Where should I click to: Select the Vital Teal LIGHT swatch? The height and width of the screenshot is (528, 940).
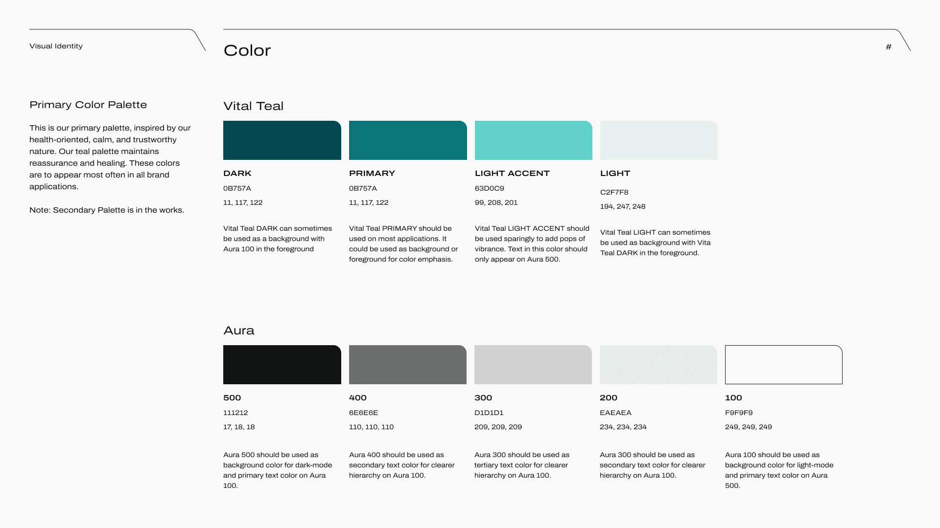click(x=658, y=140)
